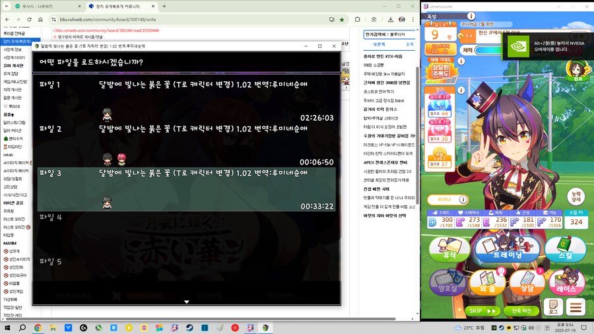Image resolution: width=594 pixels, height=334 pixels.
Task: Open the 트레이닝 training menu
Action: [x=508, y=248]
